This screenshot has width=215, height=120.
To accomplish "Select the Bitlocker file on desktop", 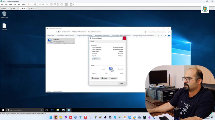I will pyautogui.click(x=4, y=27).
